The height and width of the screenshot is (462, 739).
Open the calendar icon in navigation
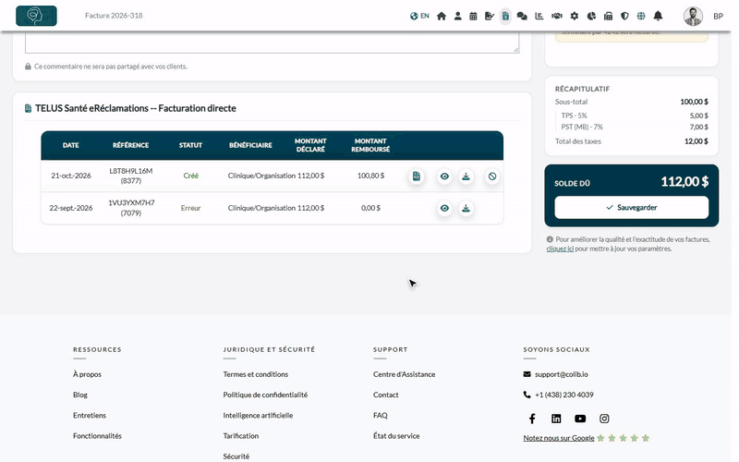tap(473, 16)
